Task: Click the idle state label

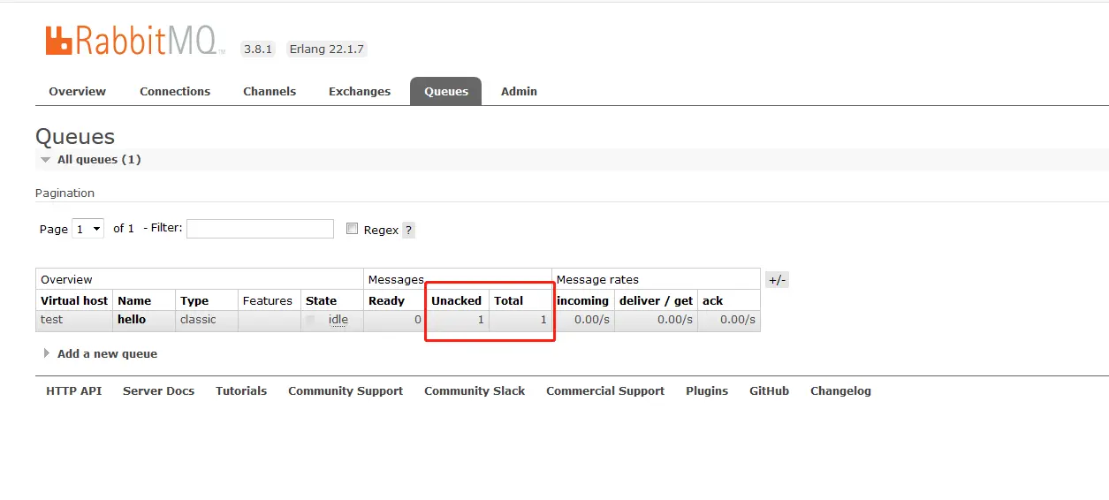Action: [338, 320]
